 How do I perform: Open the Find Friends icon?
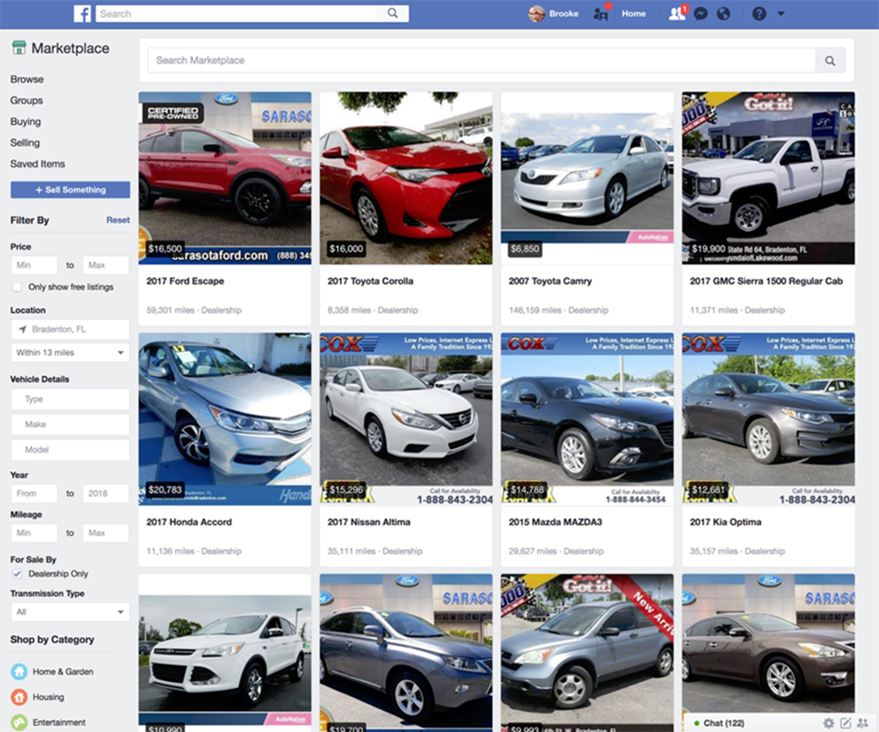pyautogui.click(x=601, y=13)
